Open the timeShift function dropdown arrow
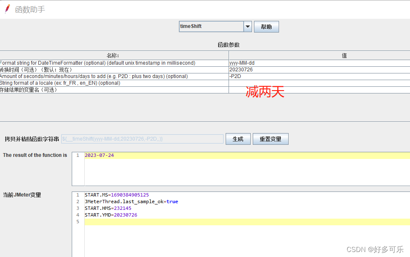The height and width of the screenshot is (257, 410). (248, 27)
